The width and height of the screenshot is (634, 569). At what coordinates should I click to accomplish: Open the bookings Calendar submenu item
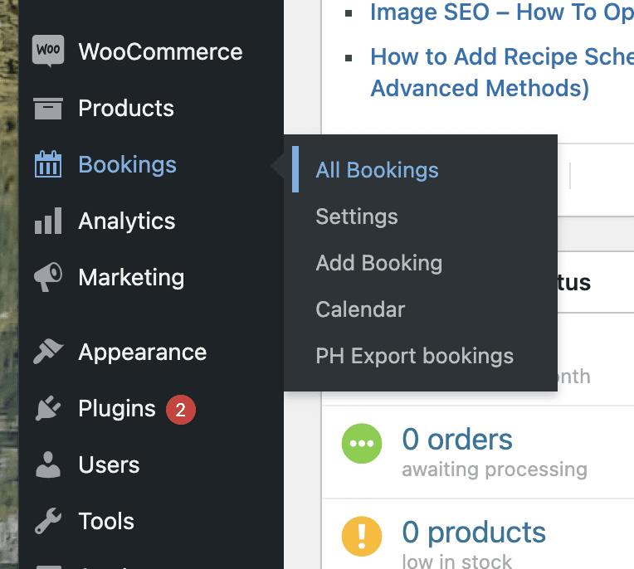[x=360, y=309]
